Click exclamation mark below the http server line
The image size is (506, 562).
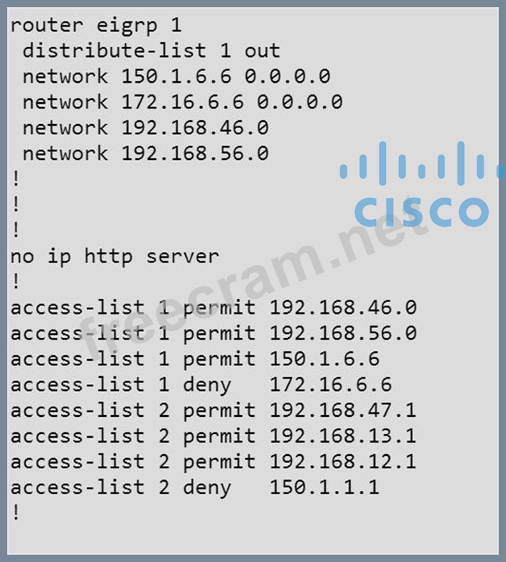coord(16,281)
